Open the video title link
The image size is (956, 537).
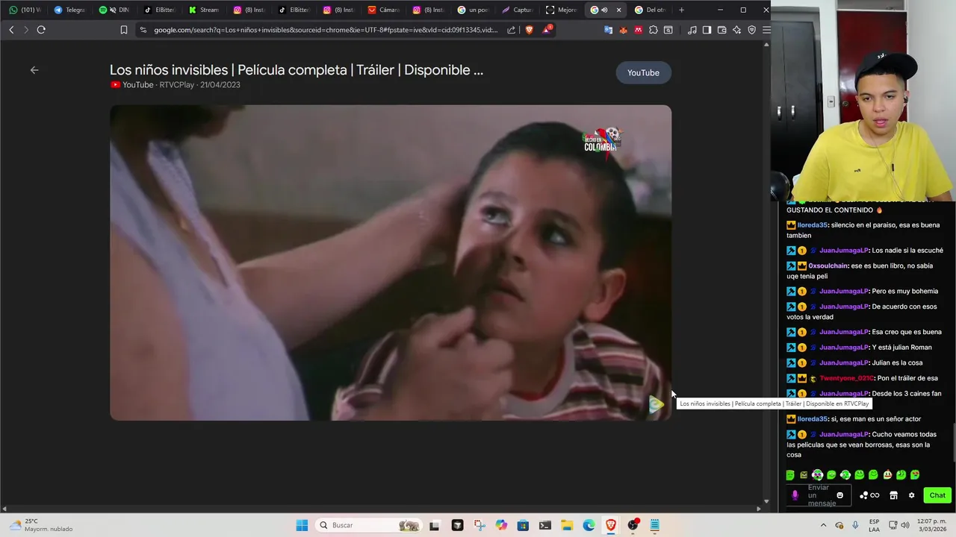tap(297, 70)
